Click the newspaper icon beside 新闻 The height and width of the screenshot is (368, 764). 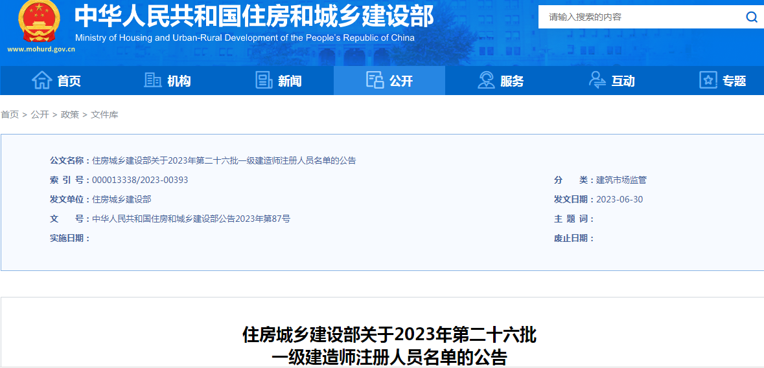coord(264,80)
